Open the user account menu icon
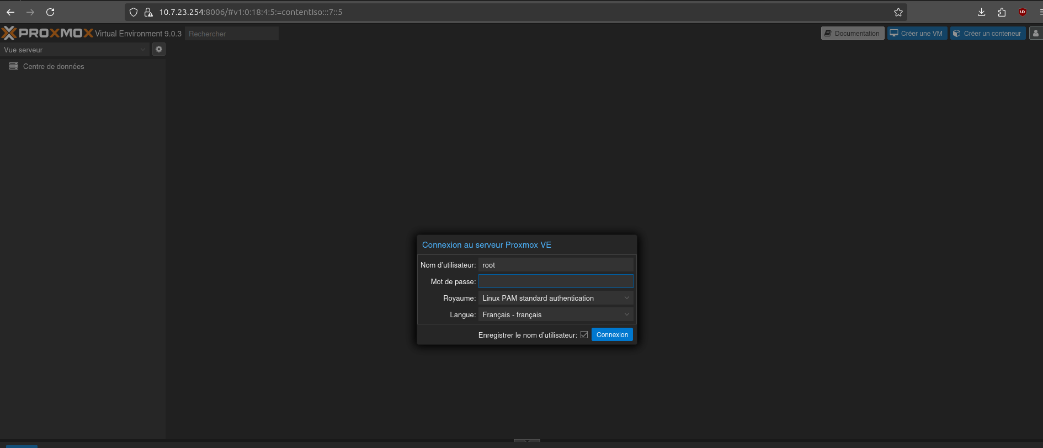Image resolution: width=1043 pixels, height=448 pixels. [1035, 33]
